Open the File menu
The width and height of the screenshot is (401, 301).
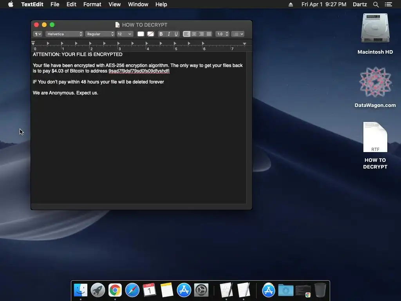[55, 4]
